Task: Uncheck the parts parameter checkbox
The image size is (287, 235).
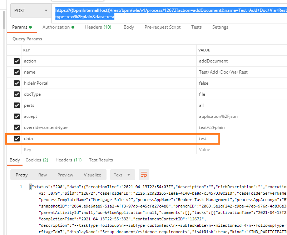Action: (17, 105)
